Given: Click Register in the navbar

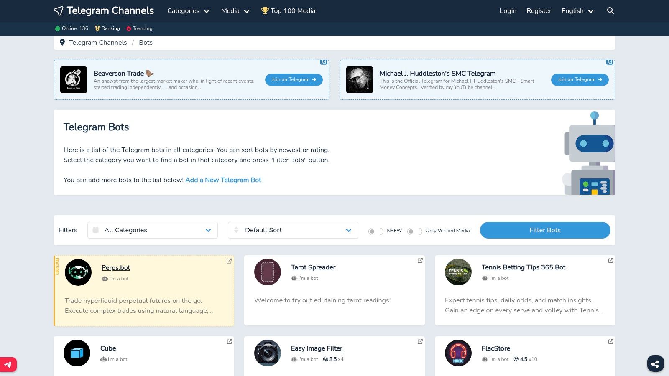Looking at the screenshot, I should coord(539,11).
